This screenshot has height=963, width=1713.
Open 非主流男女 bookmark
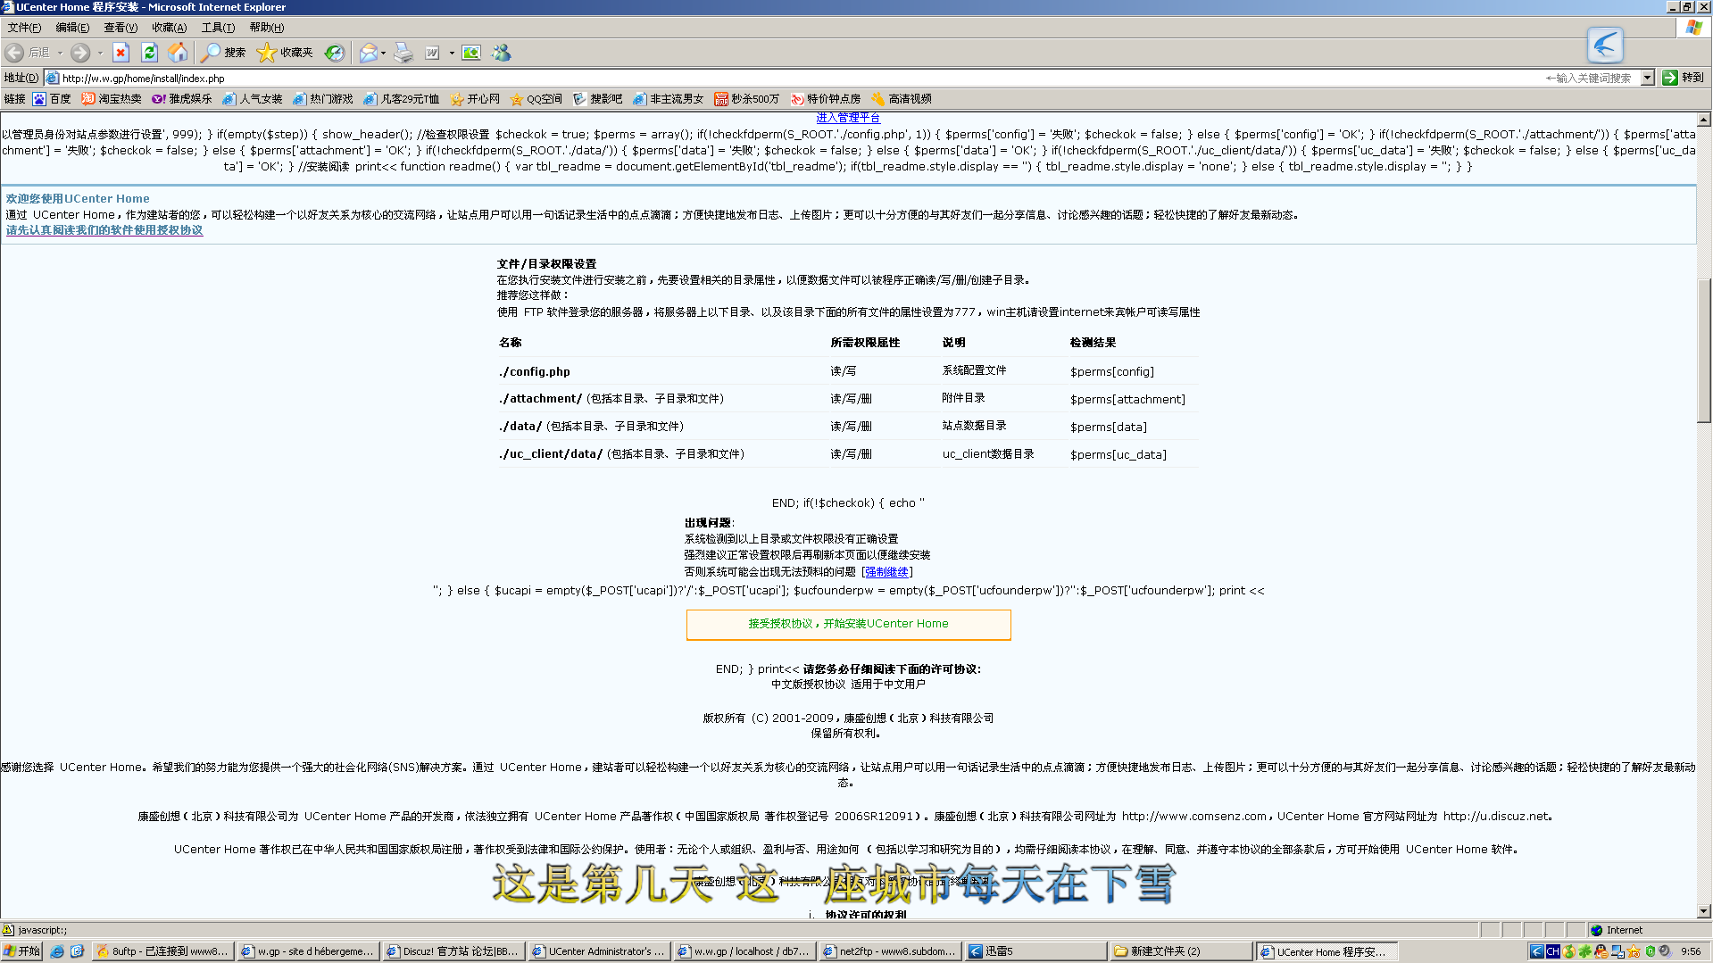pos(668,99)
